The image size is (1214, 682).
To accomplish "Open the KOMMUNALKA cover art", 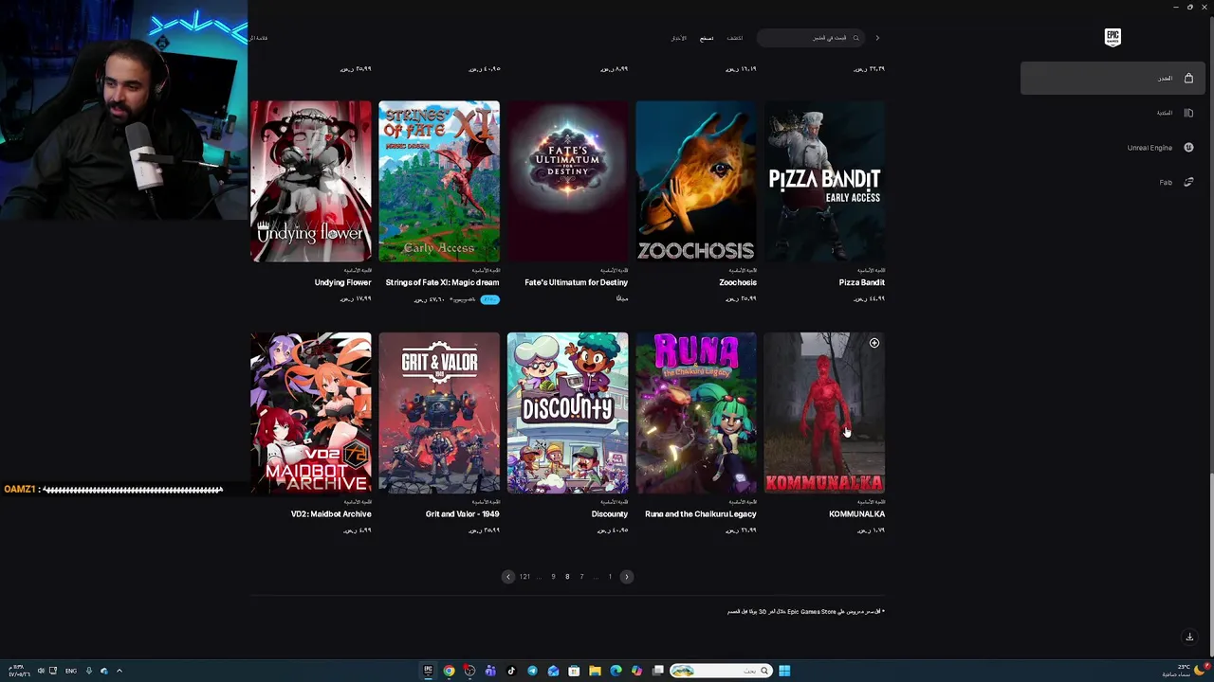I will 824,413.
